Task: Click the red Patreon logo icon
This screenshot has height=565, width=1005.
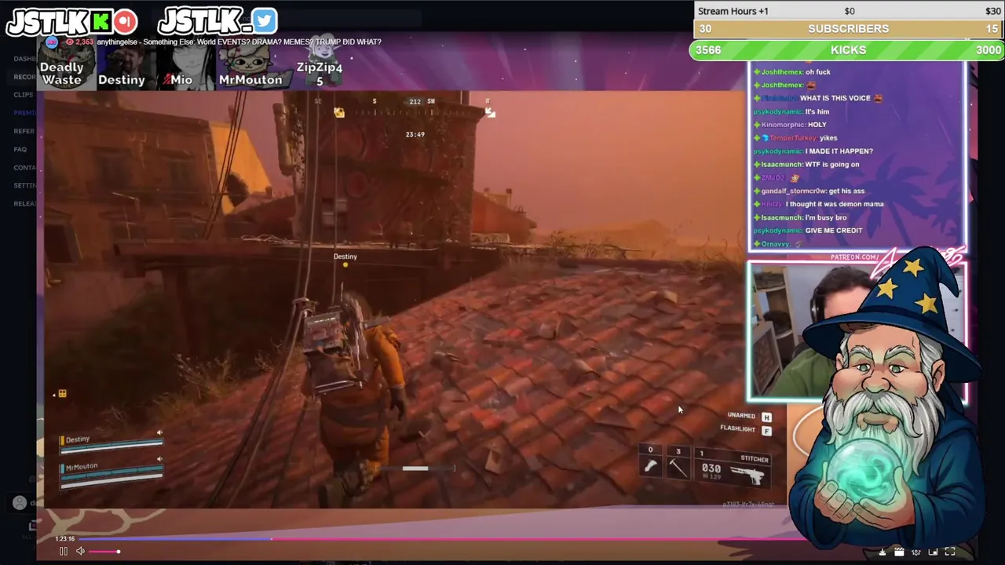Action: [x=125, y=22]
